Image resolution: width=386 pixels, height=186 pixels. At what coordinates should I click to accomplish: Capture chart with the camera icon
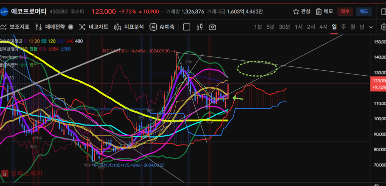(x=212, y=27)
